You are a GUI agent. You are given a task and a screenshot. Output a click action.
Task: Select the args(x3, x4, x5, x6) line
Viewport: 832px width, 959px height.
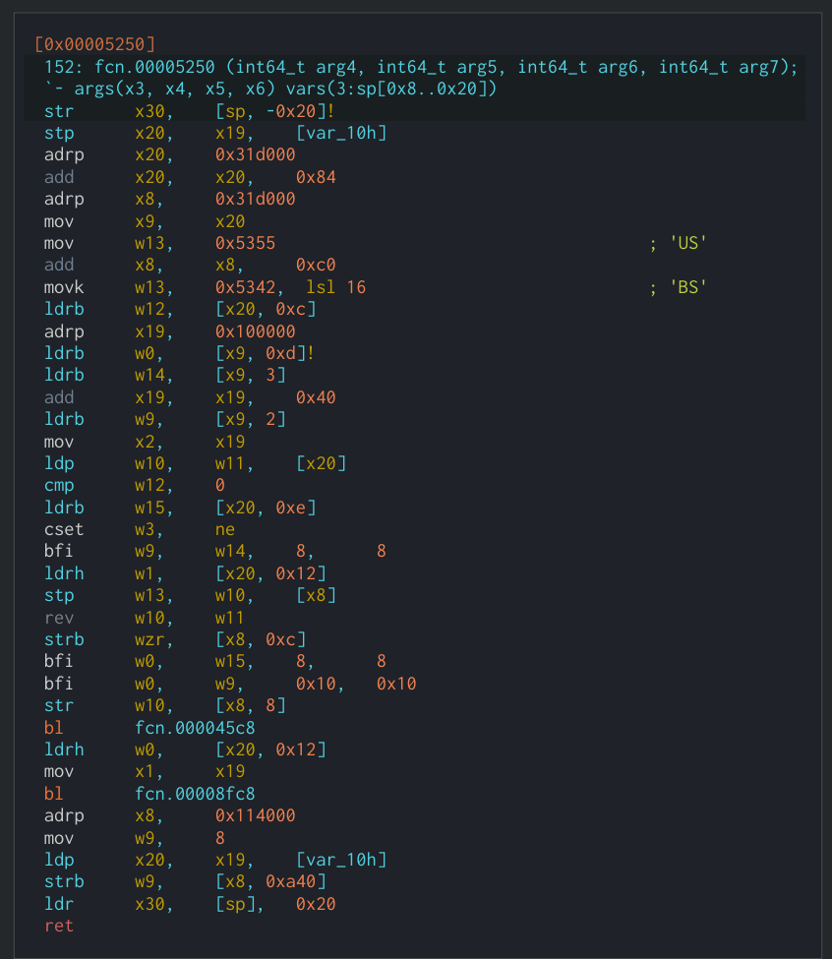point(270,90)
